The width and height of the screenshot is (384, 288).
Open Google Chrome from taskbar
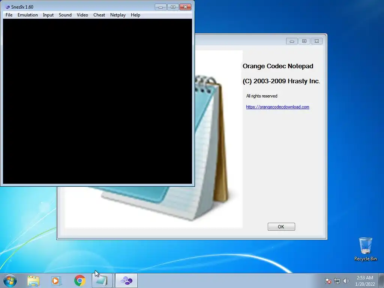79,280
